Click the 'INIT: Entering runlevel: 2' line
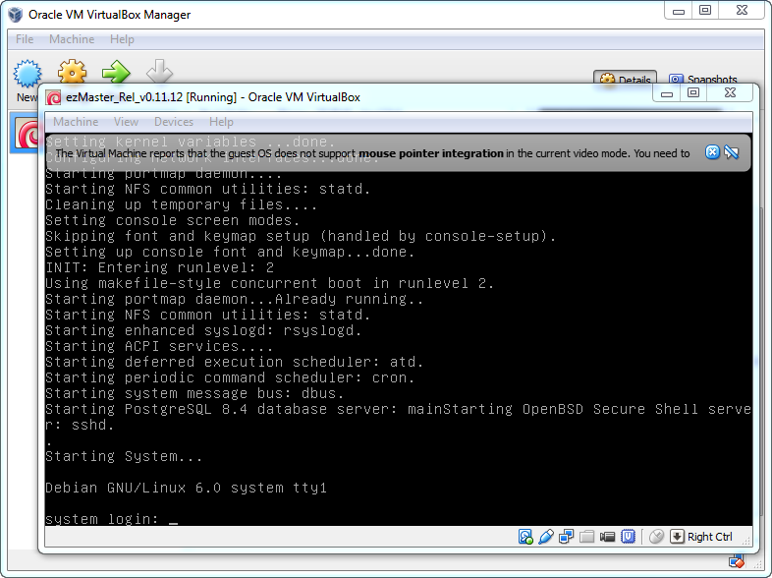Viewport: 772px width, 578px height. click(159, 267)
